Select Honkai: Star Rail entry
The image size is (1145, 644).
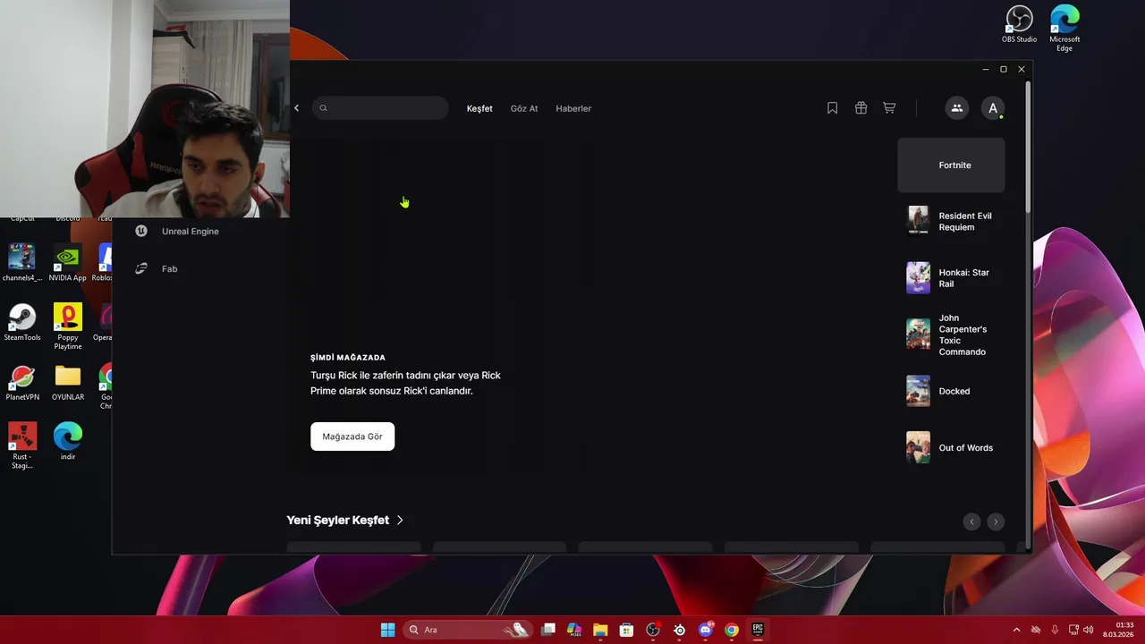point(951,278)
